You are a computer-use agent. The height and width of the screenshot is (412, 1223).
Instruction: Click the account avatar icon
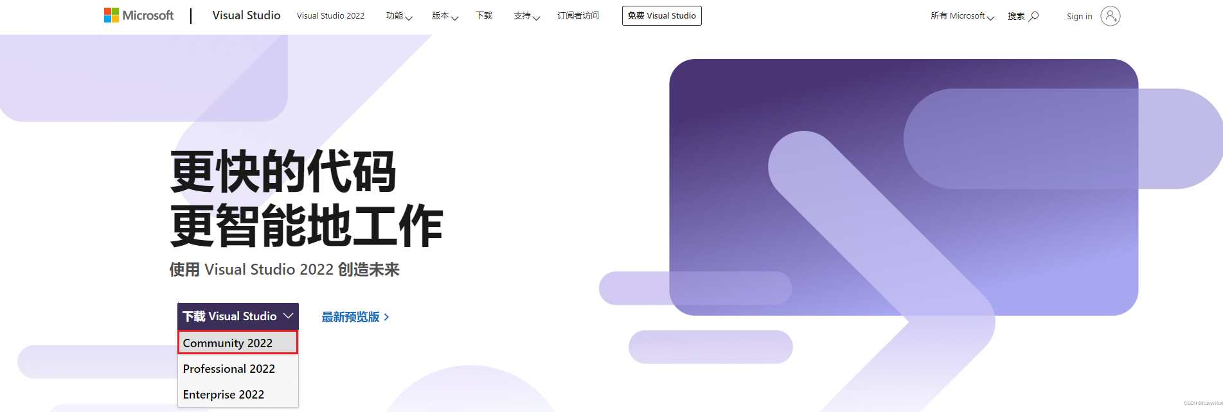1110,16
